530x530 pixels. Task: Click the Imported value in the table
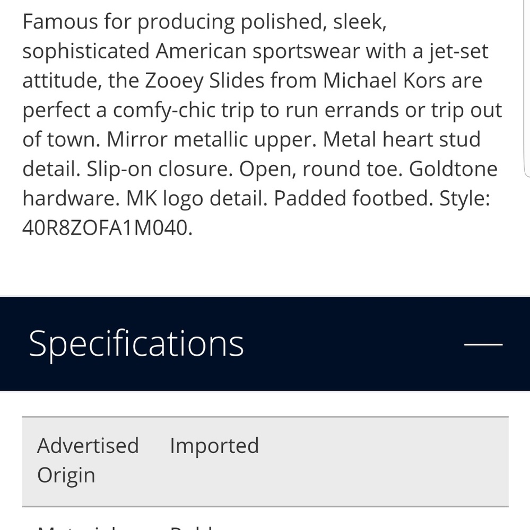[x=214, y=446]
